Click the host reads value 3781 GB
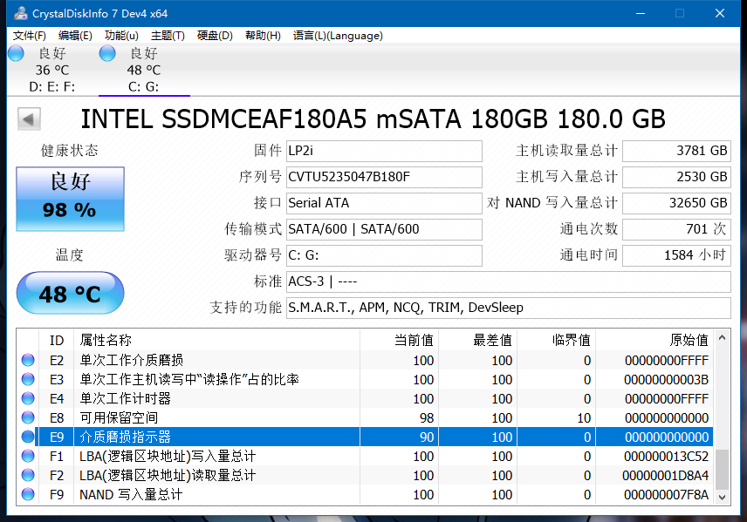This screenshot has height=522, width=747. 676,151
